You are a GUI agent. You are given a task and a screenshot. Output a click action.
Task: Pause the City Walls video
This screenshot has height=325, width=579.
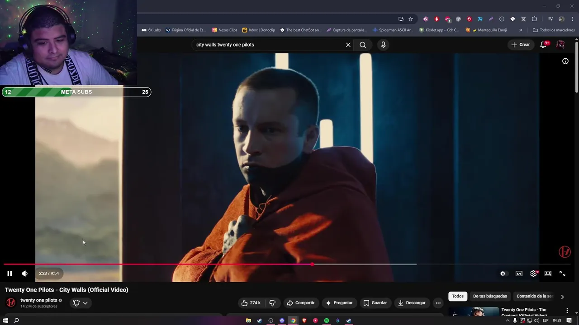pos(9,274)
